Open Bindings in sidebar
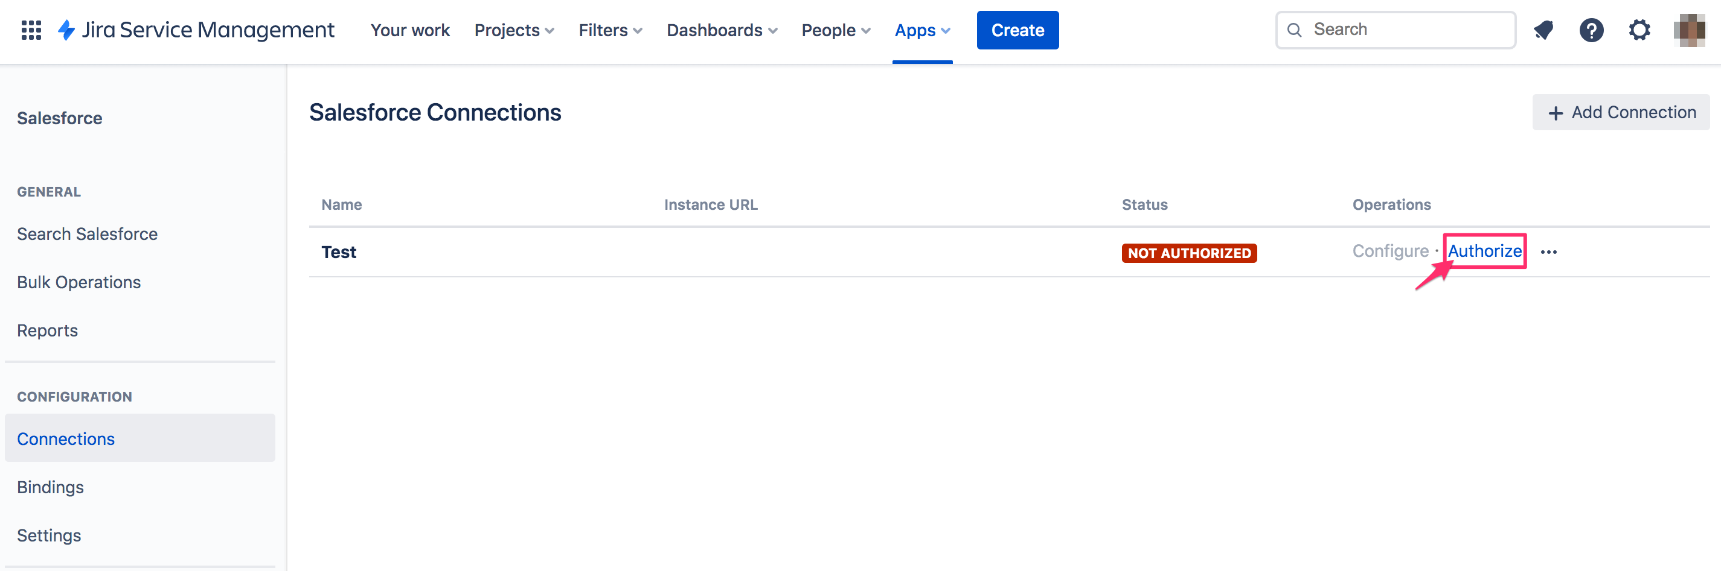This screenshot has height=571, width=1721. (50, 487)
